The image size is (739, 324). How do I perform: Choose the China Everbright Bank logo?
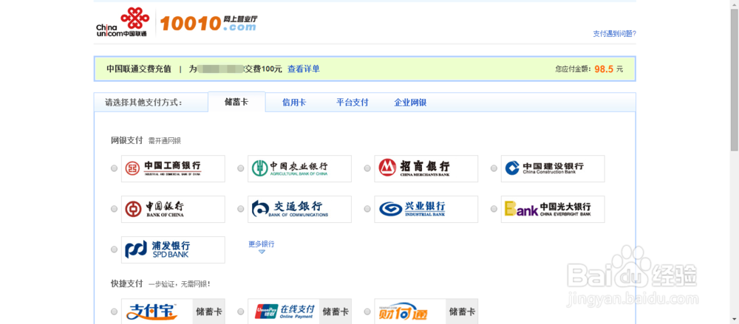pyautogui.click(x=553, y=209)
